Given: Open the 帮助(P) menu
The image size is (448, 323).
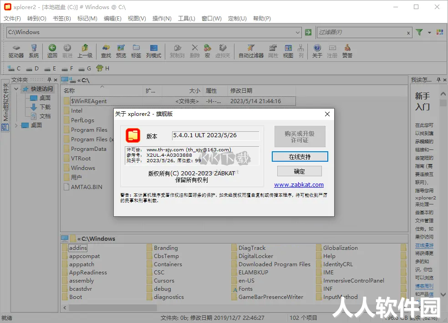Looking at the screenshot, I should [x=262, y=19].
